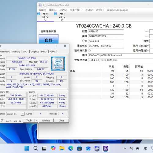Click the 英 input language indicator
153x153 pixels.
(x=137, y=148)
